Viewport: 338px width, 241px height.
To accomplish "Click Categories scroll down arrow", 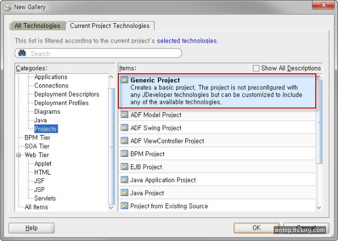I will 111,207.
